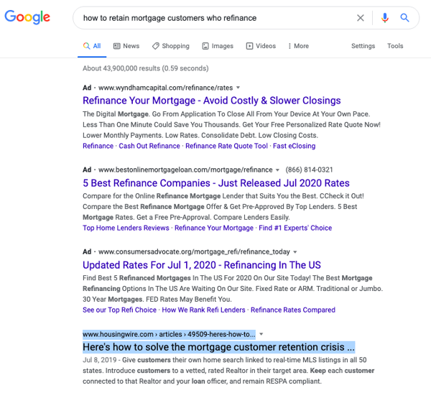Open the Images tab
Viewport: 431px width, 398px height.
(218, 46)
